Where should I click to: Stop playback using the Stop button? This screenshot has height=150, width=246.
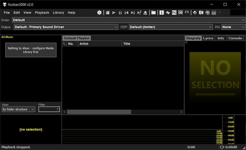point(108,13)
